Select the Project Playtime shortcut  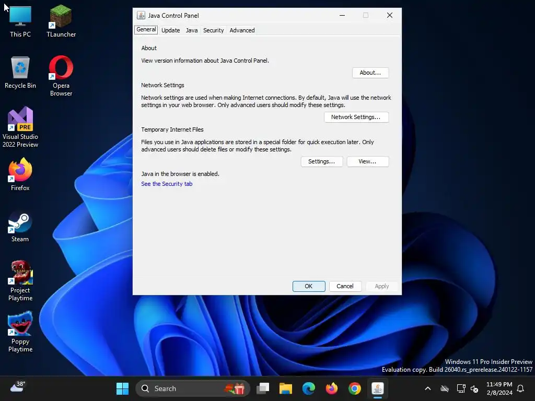point(20,281)
